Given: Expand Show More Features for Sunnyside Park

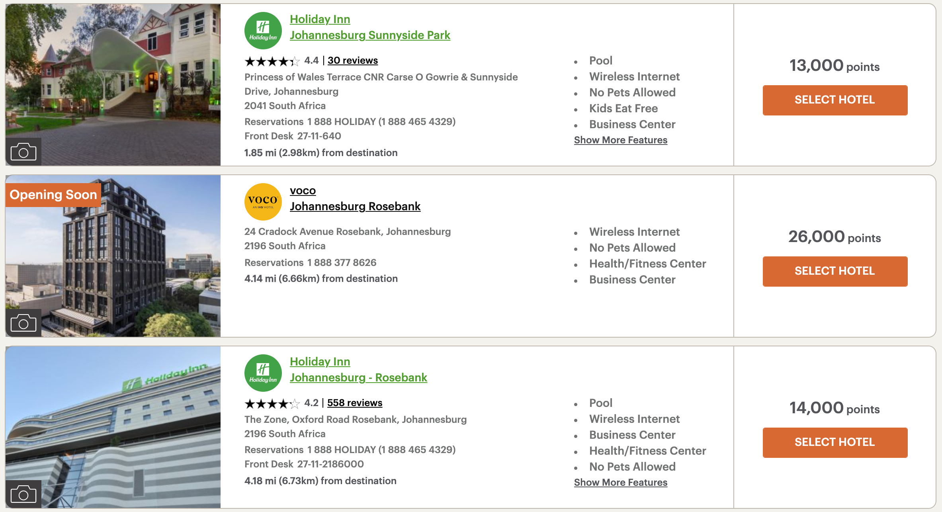Looking at the screenshot, I should [x=620, y=140].
